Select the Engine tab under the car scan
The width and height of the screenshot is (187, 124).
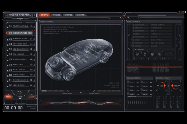(44, 91)
